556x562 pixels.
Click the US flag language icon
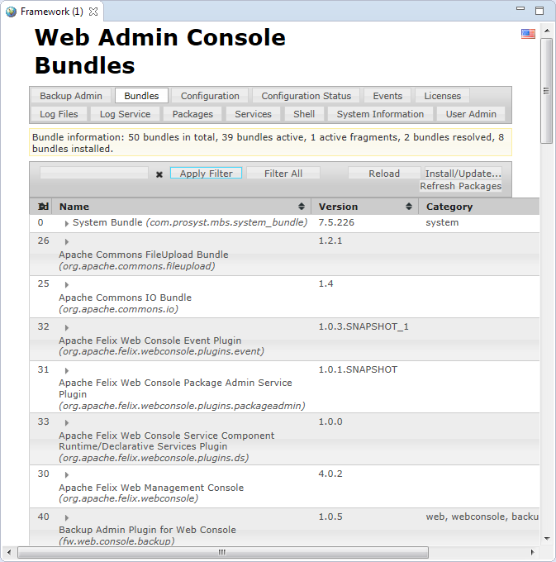528,34
